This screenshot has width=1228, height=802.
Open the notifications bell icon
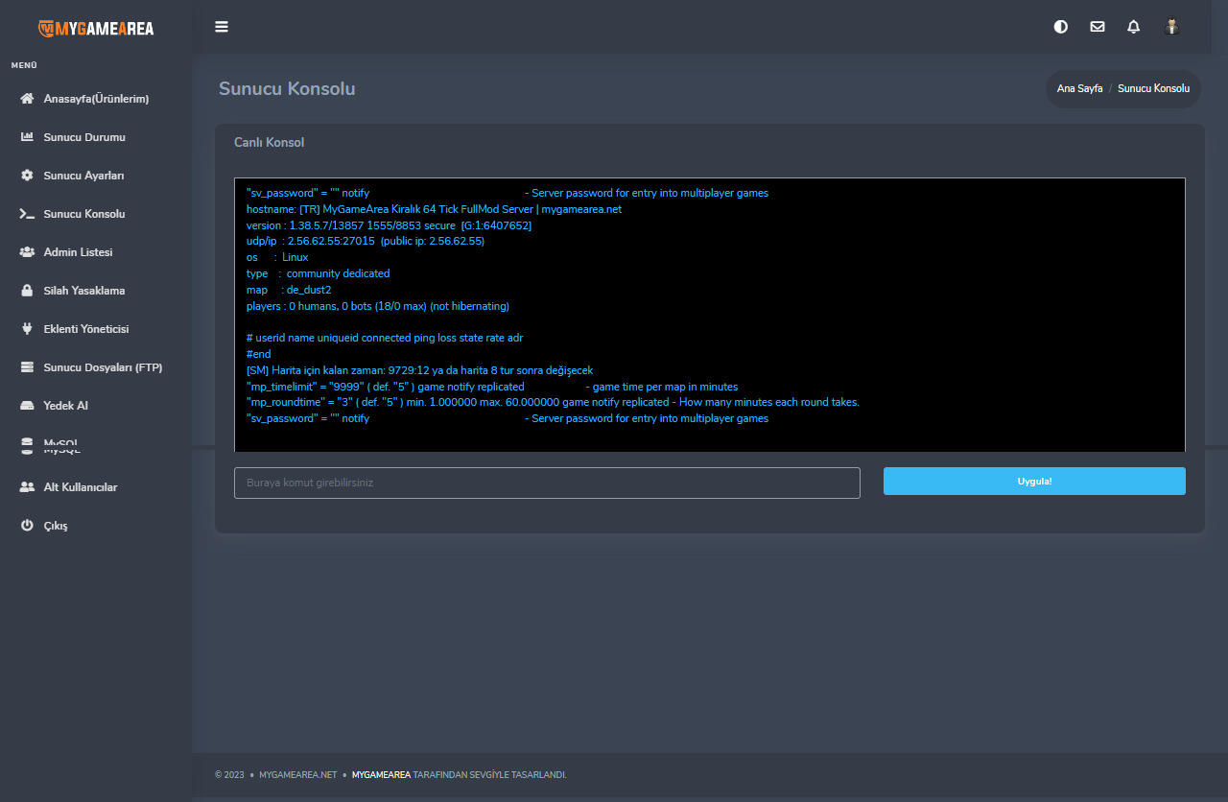coord(1133,27)
